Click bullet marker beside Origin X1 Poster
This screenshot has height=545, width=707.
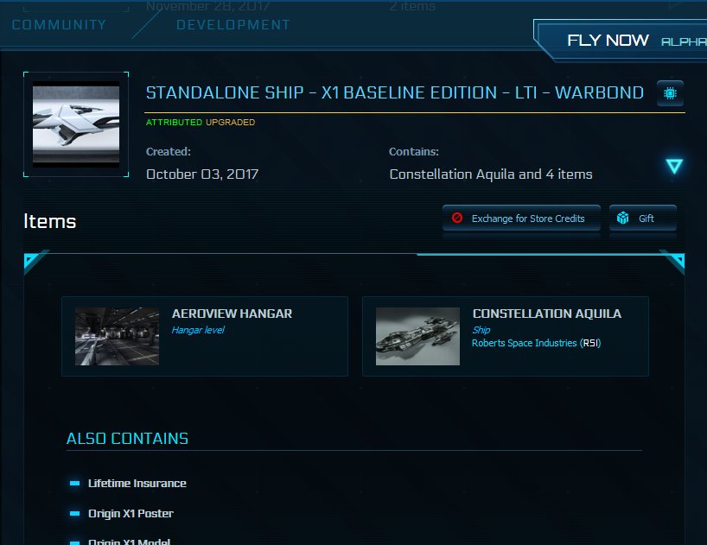pos(74,514)
